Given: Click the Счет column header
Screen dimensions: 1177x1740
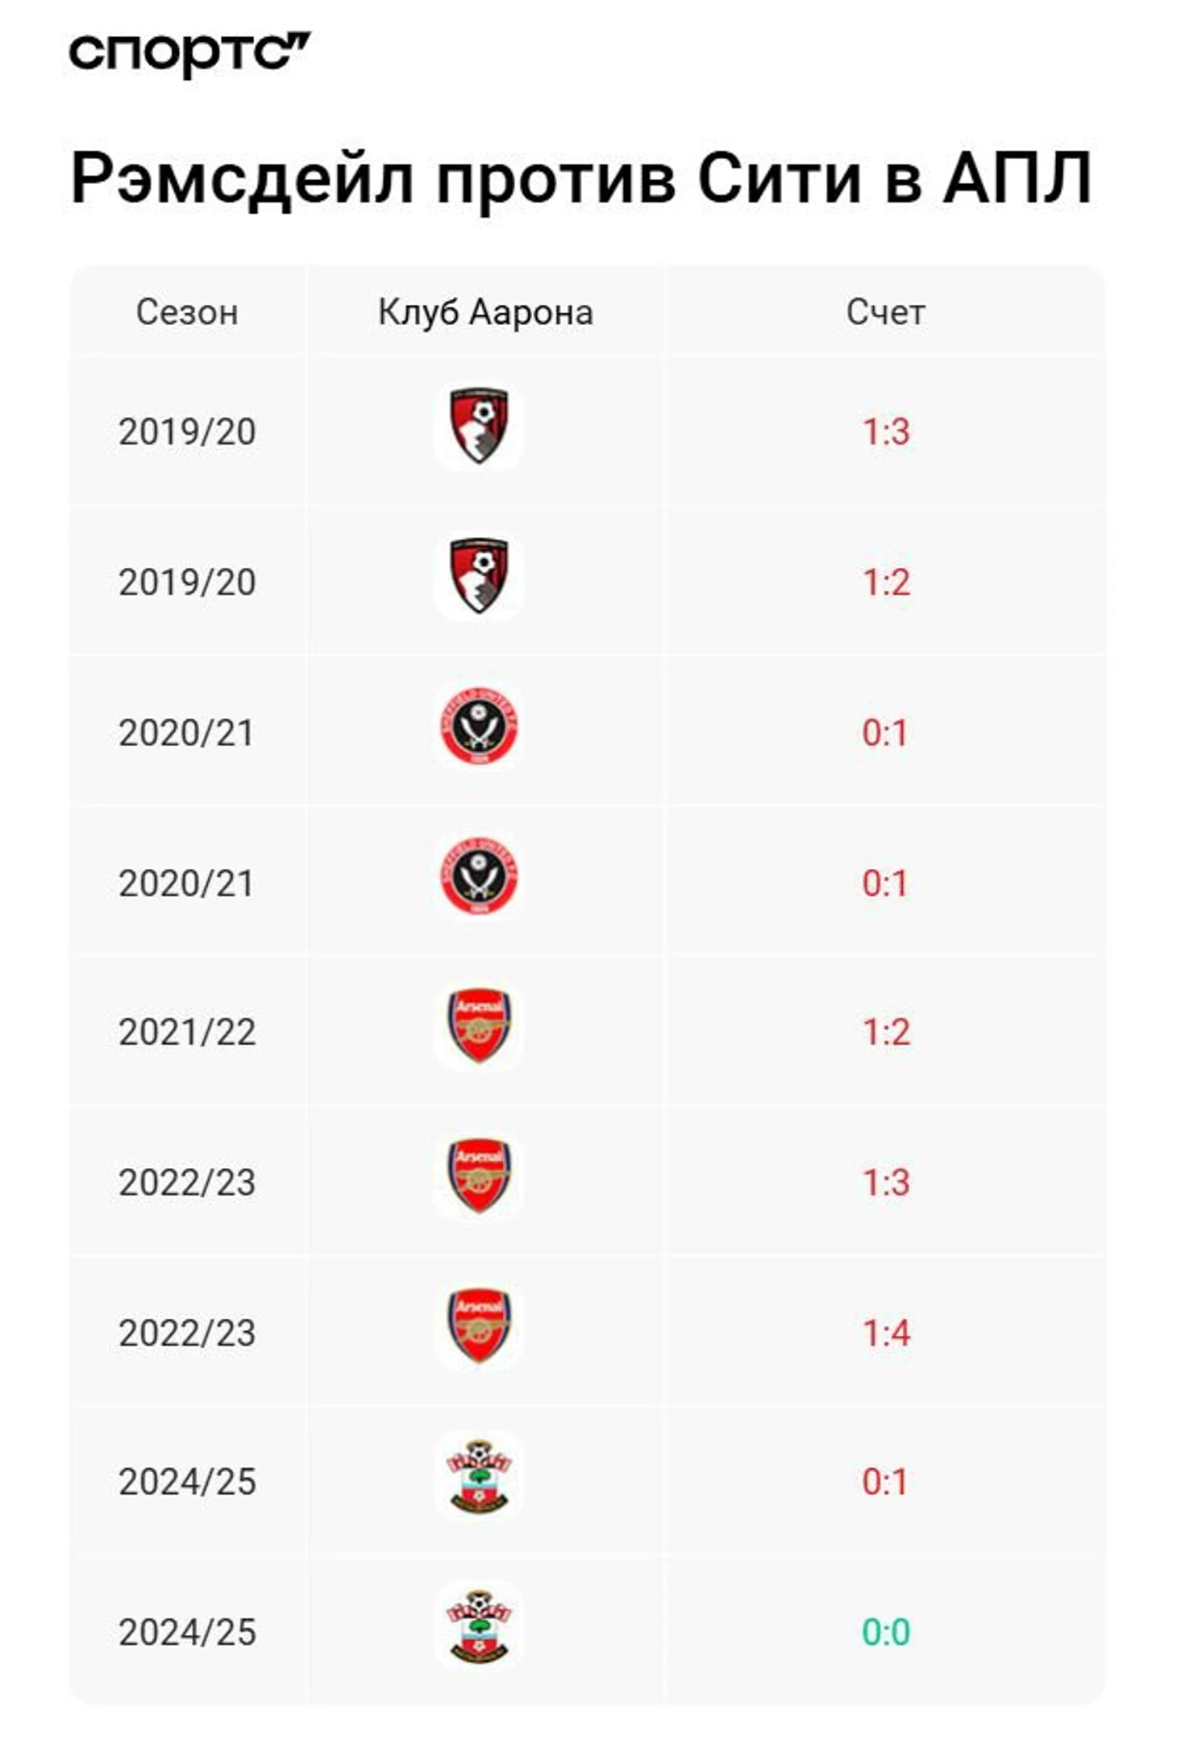Looking at the screenshot, I should point(885,312).
